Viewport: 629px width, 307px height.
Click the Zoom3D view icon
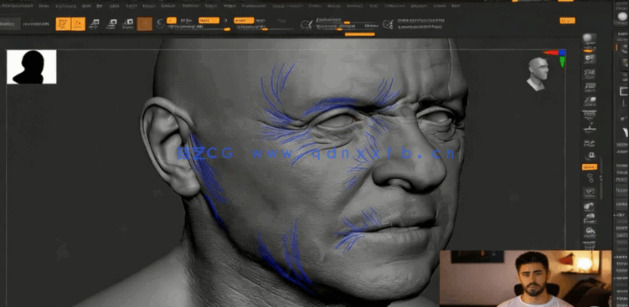(590, 219)
